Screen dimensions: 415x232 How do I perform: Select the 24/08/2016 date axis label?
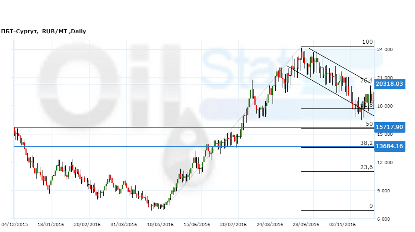pos(270,225)
